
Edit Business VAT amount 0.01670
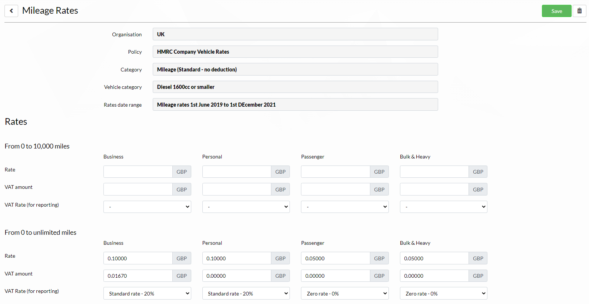point(138,276)
